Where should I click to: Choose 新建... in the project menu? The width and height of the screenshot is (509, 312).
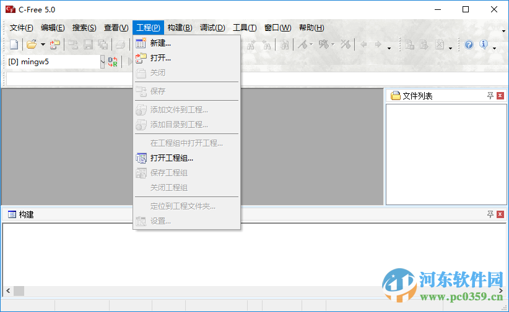(x=186, y=43)
